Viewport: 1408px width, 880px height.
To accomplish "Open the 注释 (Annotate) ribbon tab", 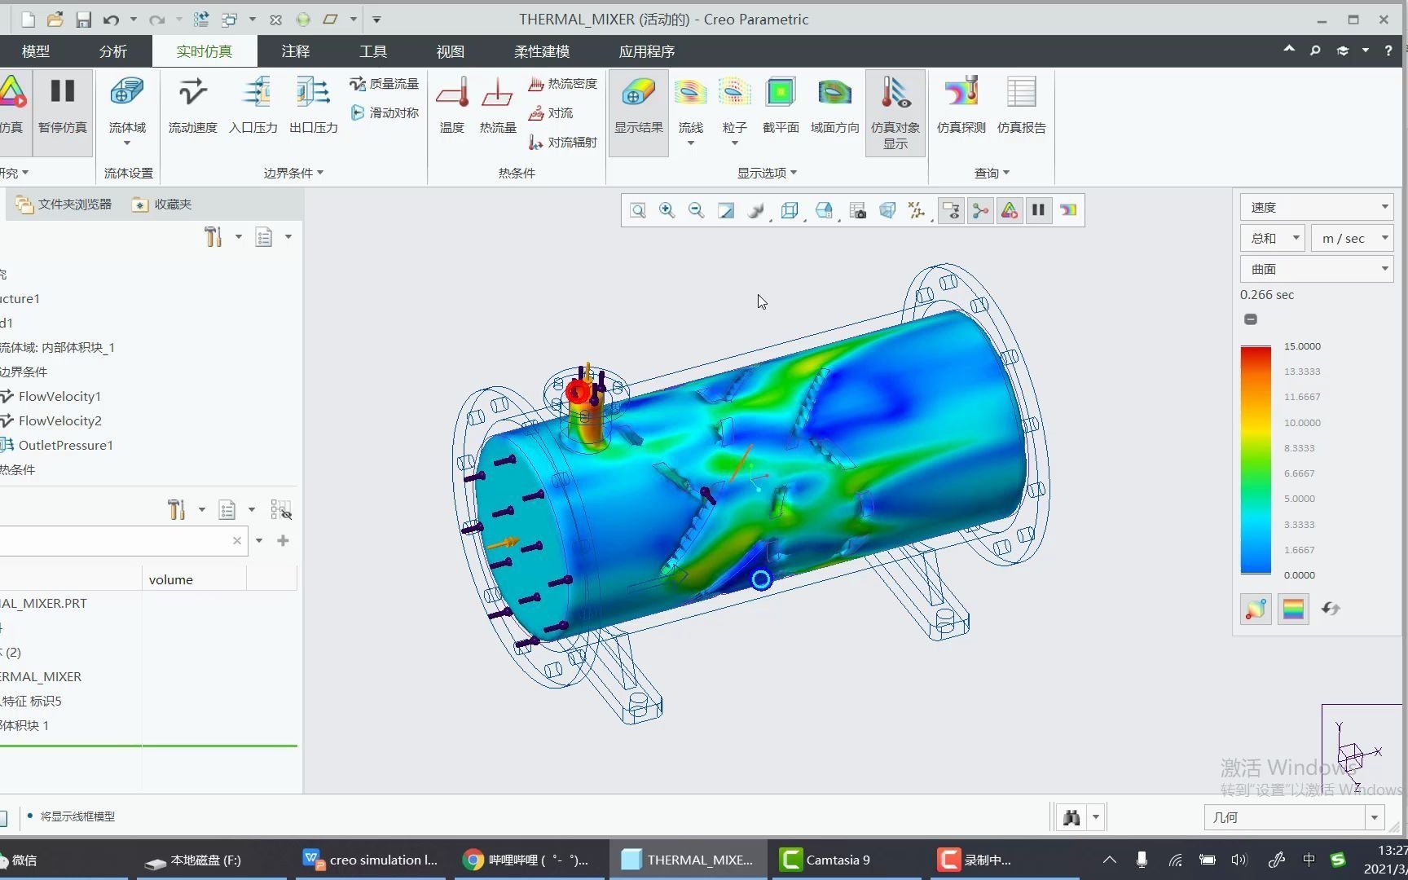I will (296, 51).
